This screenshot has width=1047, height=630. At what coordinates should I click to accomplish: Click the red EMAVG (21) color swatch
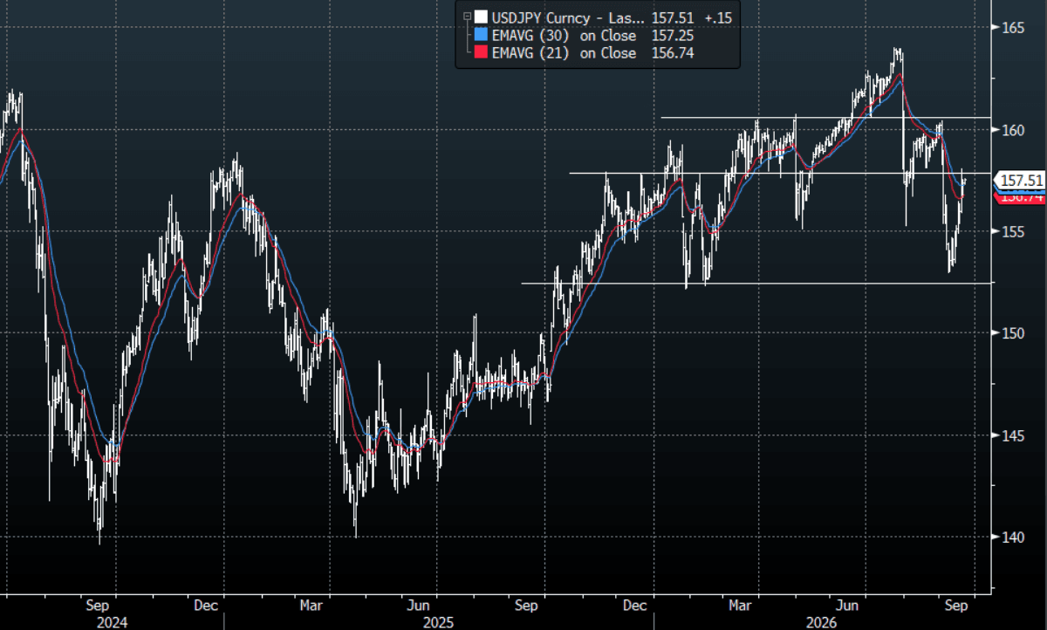pyautogui.click(x=480, y=53)
